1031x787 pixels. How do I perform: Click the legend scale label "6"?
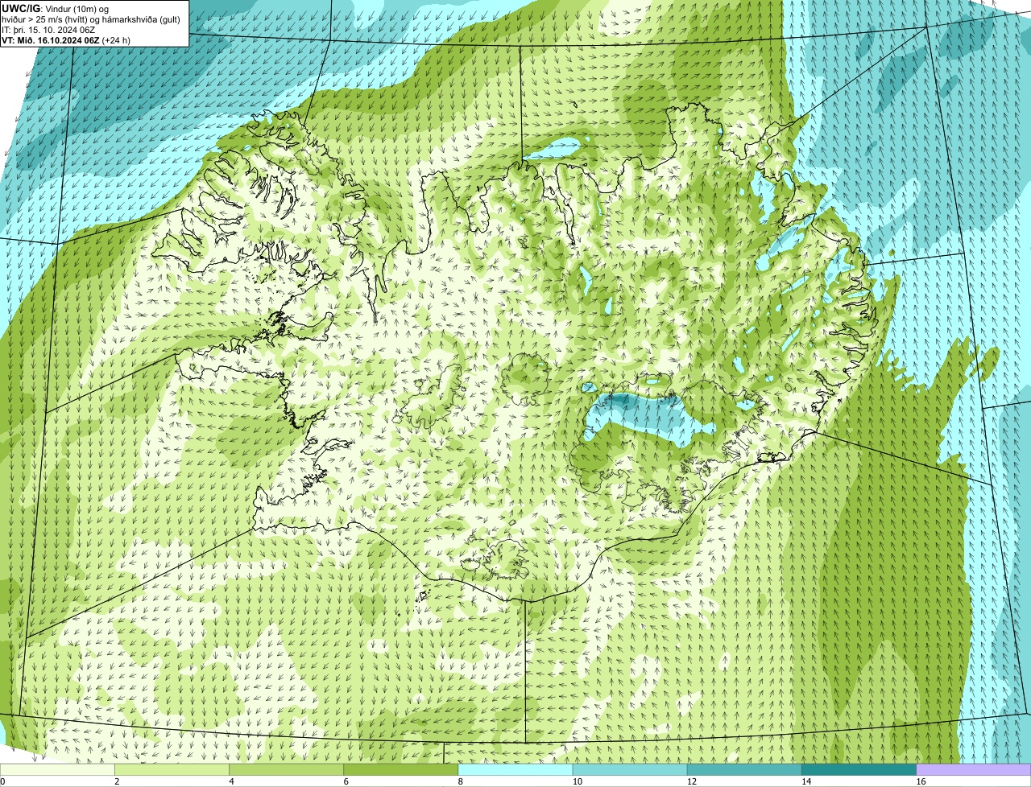click(x=346, y=781)
